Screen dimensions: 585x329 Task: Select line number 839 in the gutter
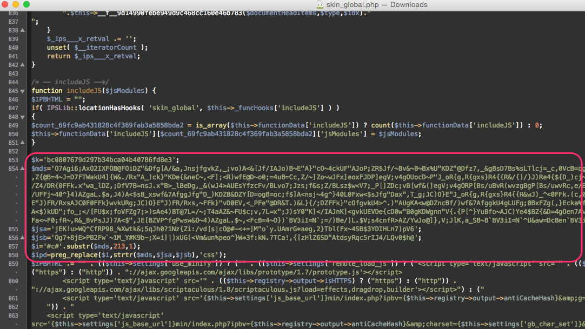point(13,39)
